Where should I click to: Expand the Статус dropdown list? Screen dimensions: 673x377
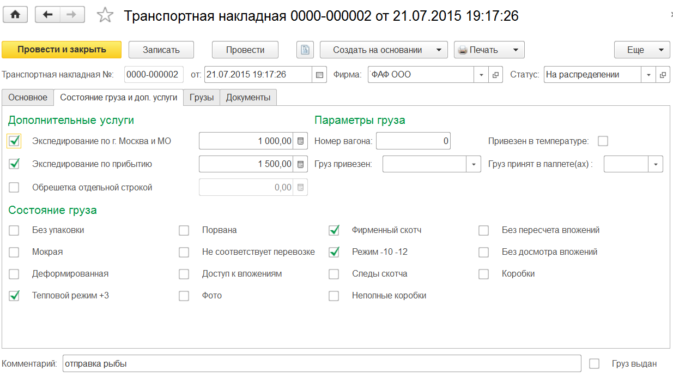coord(648,75)
